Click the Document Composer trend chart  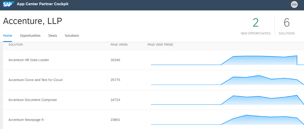pyautogui.click(x=227, y=100)
